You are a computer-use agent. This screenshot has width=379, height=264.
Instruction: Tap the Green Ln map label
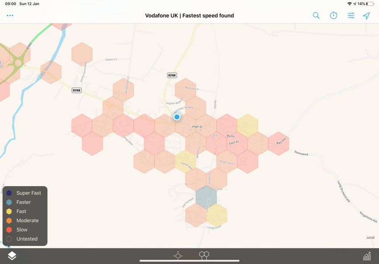[x=111, y=59]
